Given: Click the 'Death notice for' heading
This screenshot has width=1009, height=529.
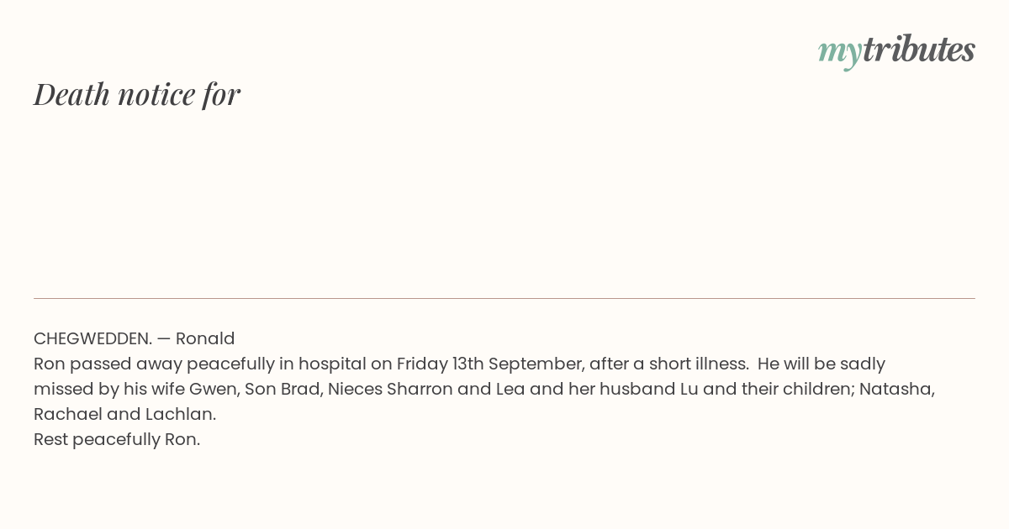Looking at the screenshot, I should click(137, 94).
